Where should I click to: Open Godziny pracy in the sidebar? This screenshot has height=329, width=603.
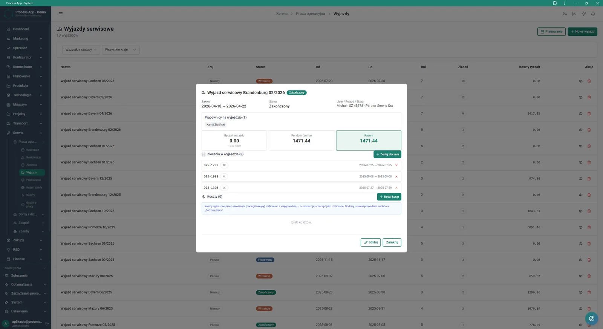32,205
